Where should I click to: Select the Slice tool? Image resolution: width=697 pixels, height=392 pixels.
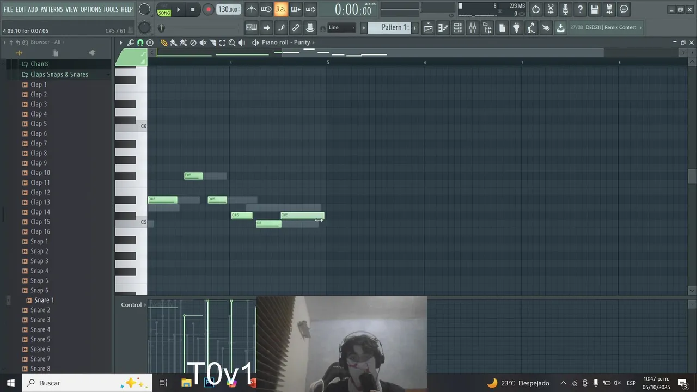click(x=213, y=42)
